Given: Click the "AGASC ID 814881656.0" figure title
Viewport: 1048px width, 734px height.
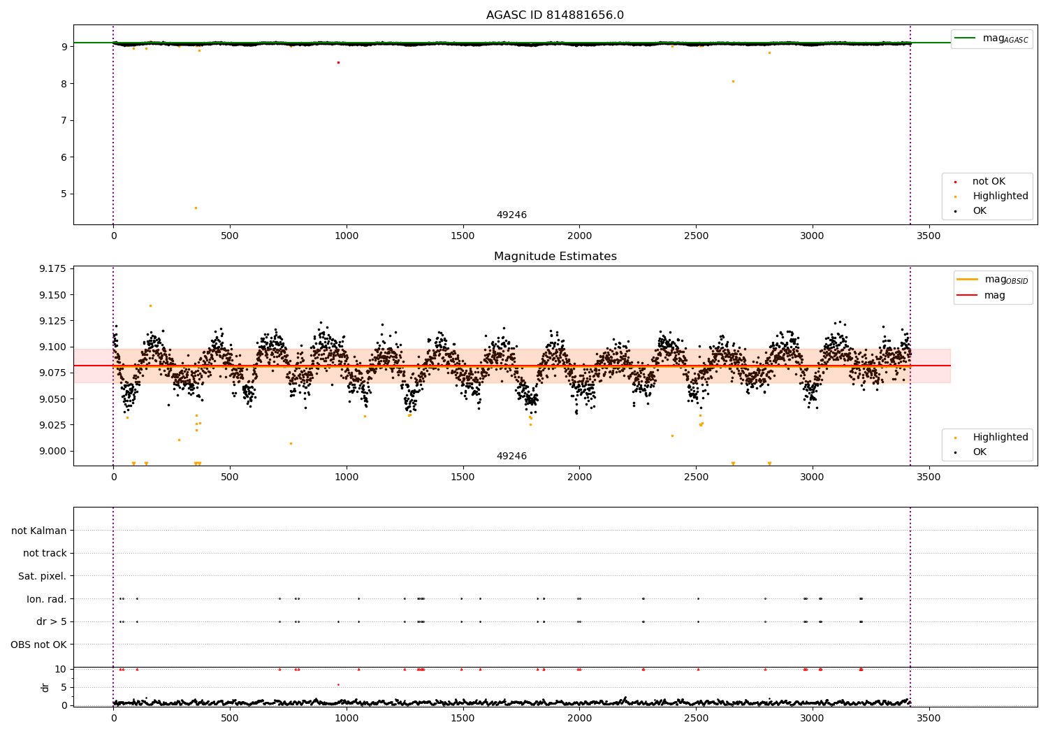Looking at the screenshot, I should (555, 15).
